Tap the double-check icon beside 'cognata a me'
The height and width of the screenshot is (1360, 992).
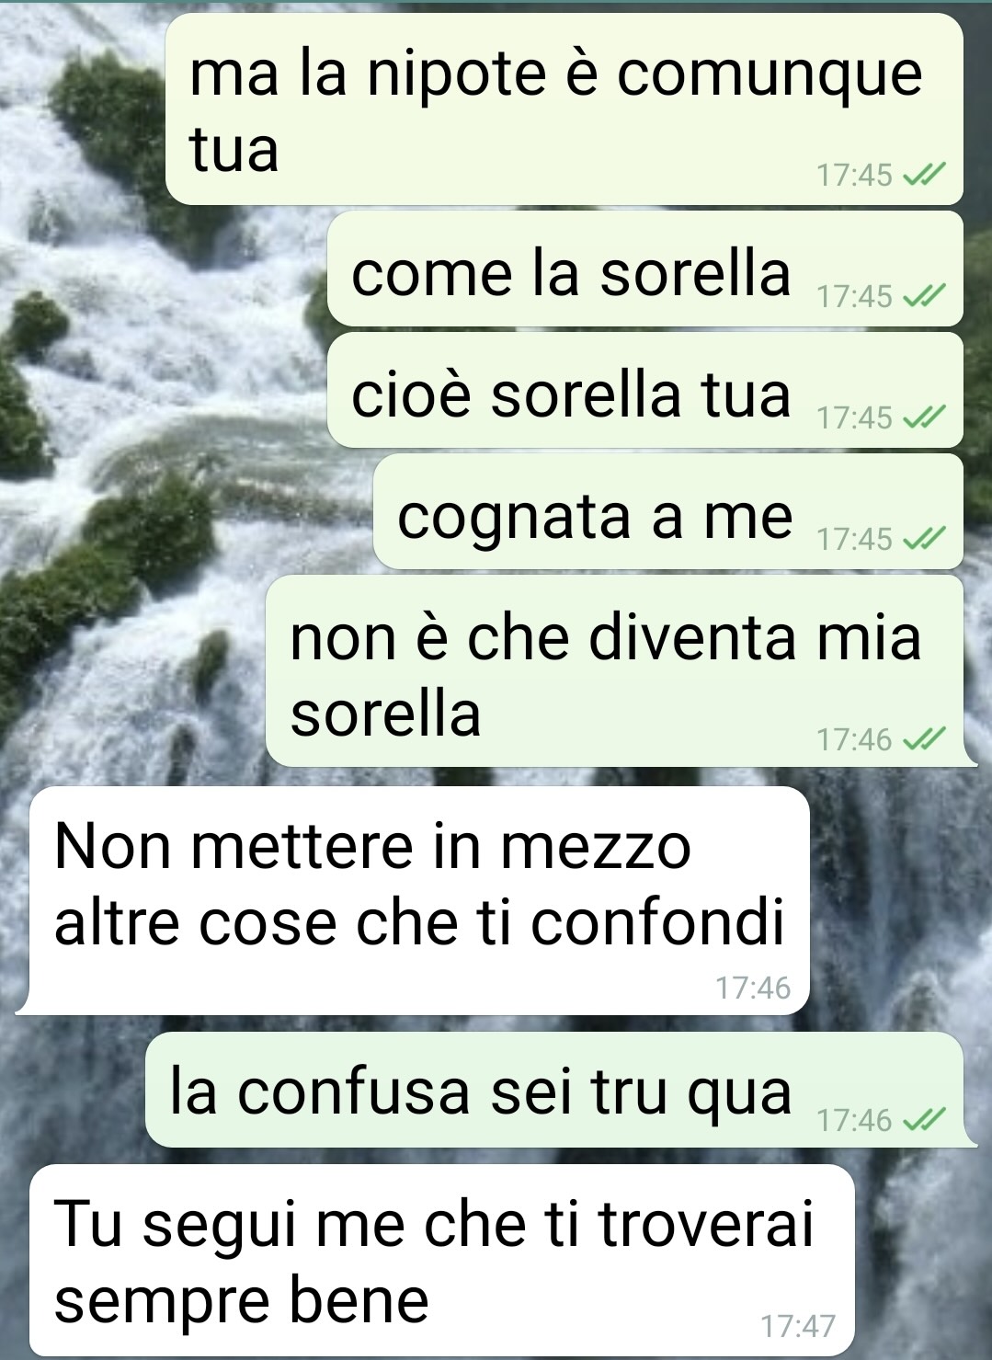tap(924, 539)
